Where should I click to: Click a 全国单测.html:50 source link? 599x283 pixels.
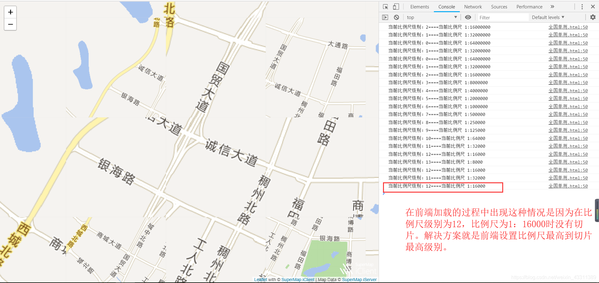[568, 27]
